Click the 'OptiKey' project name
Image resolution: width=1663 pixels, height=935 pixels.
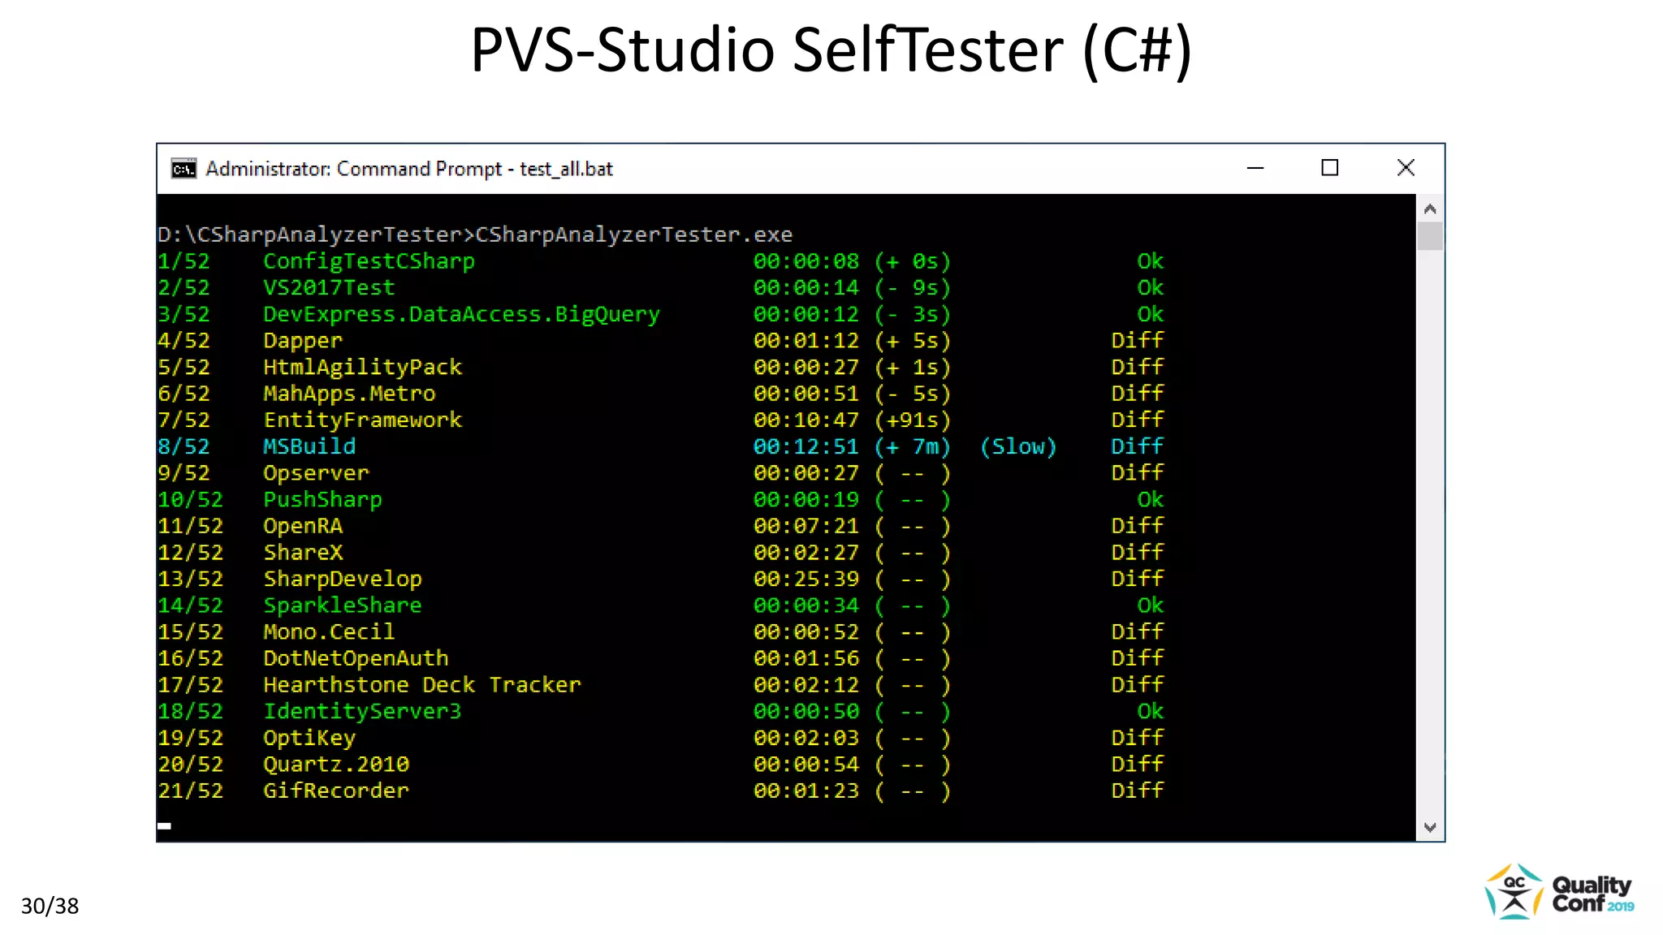tap(309, 738)
